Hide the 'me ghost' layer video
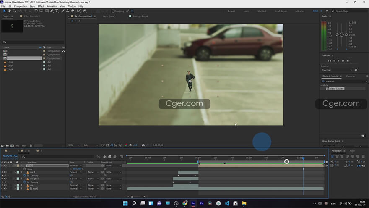 point(3,179)
